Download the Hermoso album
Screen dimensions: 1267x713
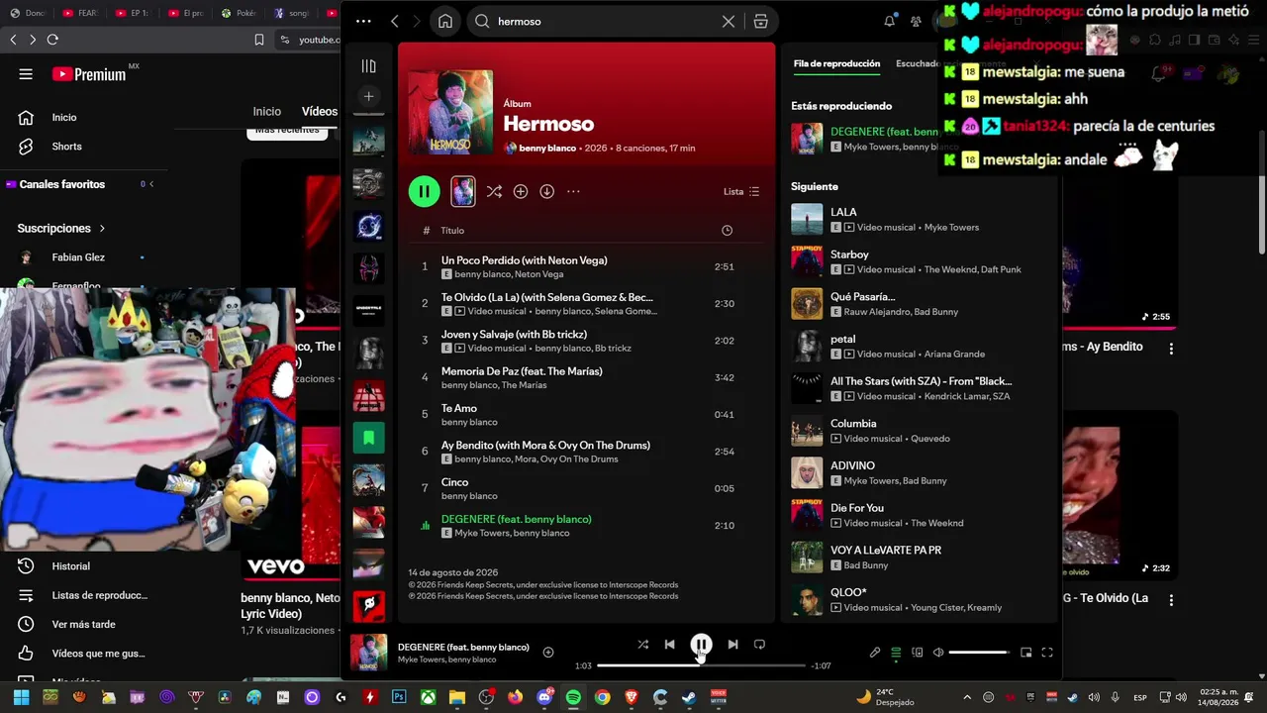pos(546,191)
